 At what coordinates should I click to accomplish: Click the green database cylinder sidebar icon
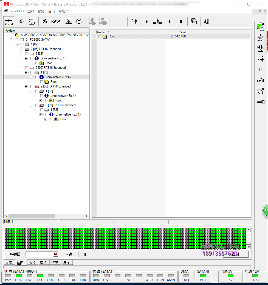point(260,27)
